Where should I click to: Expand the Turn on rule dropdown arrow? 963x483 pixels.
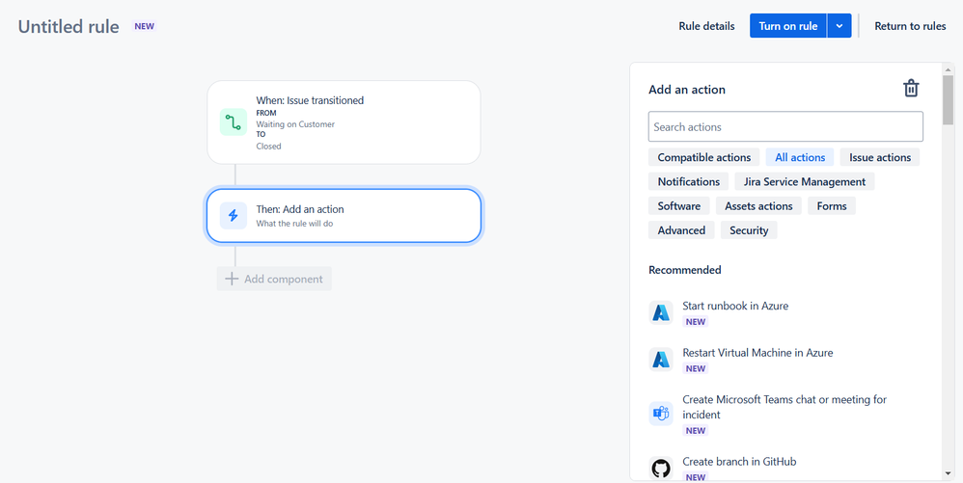tap(839, 26)
